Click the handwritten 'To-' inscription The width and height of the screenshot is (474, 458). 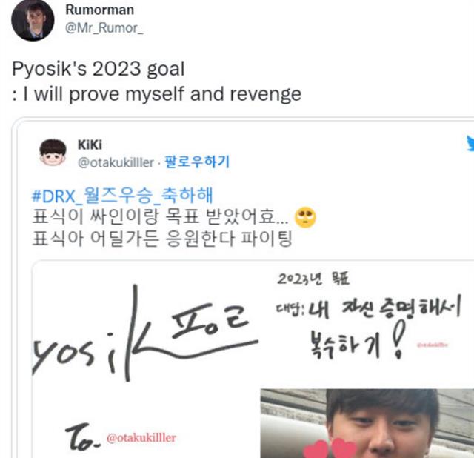click(x=83, y=437)
